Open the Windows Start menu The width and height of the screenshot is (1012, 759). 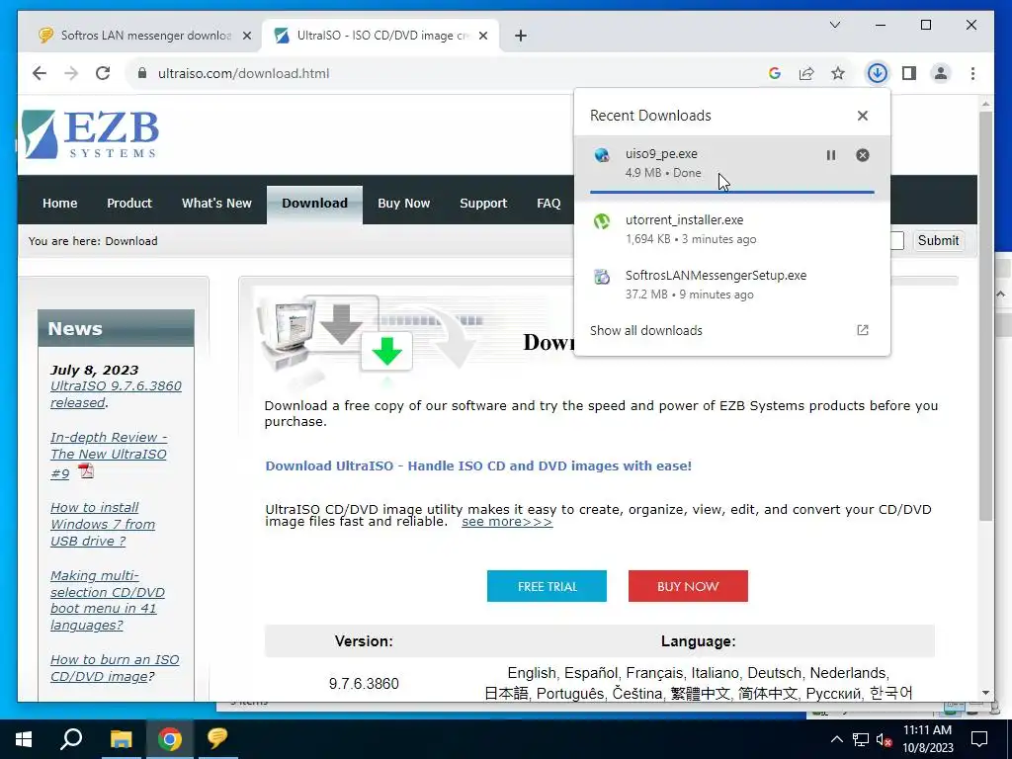tap(24, 739)
